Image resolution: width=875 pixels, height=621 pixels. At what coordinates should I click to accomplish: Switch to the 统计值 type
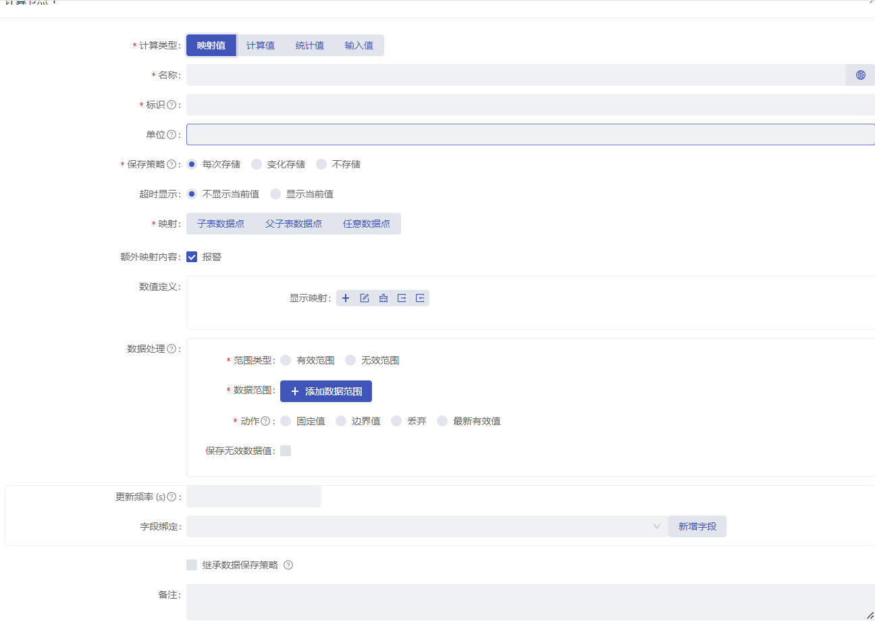tap(310, 45)
